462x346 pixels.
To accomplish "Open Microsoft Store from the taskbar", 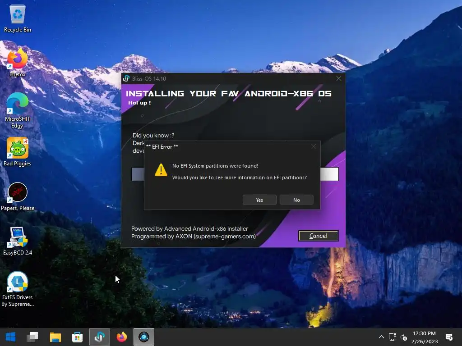I will tap(77, 337).
